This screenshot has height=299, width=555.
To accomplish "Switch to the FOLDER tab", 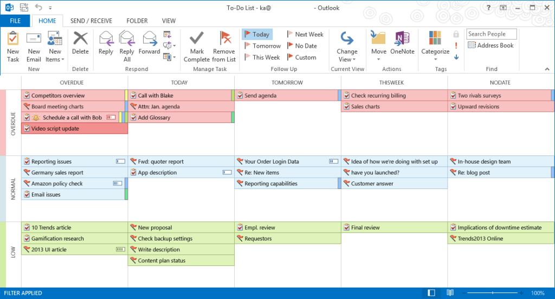I will click(137, 21).
